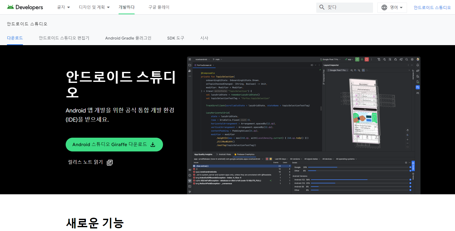455x231 pixels.
Task: Click the 찾다 search input field
Action: click(344, 7)
